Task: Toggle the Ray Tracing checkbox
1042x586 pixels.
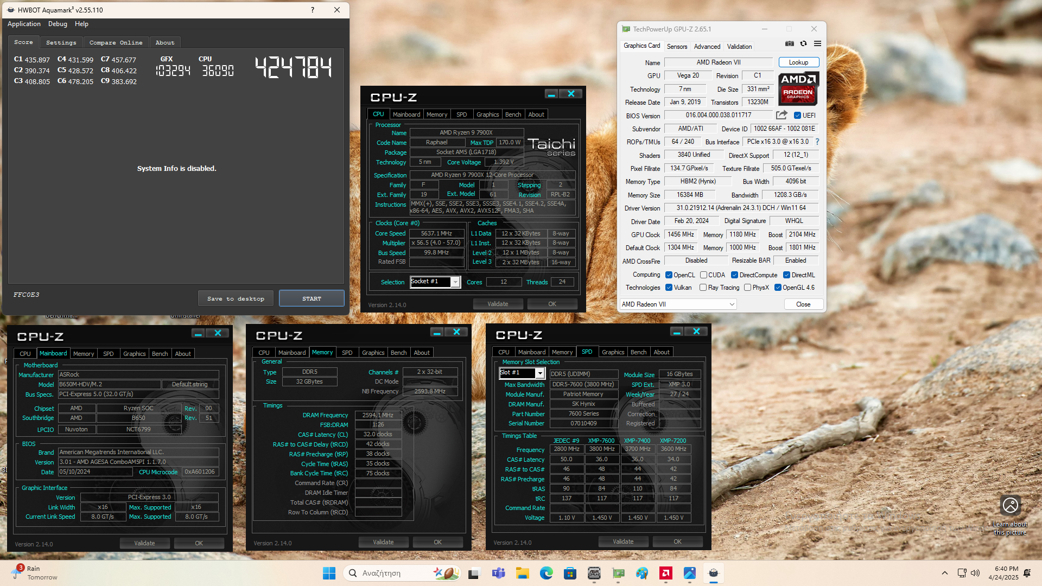Action: point(703,288)
